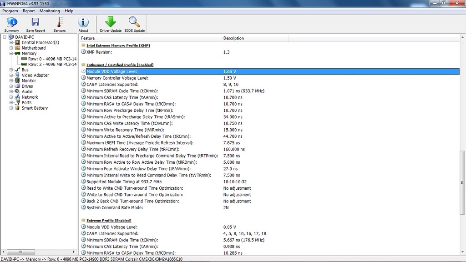The height and width of the screenshot is (262, 466).
Task: Select Monitor in the tree
Action: pyautogui.click(x=29, y=81)
